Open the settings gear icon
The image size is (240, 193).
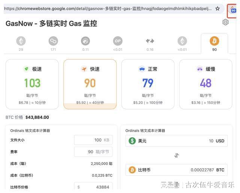(225, 22)
